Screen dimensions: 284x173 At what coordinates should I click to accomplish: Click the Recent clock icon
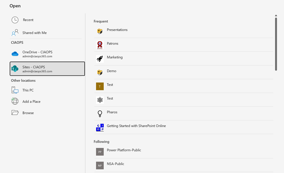point(15,20)
